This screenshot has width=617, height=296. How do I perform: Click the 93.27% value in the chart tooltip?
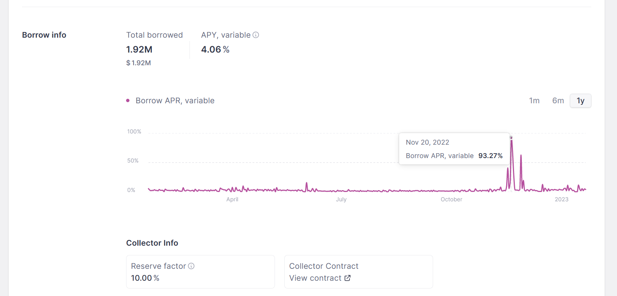click(491, 156)
